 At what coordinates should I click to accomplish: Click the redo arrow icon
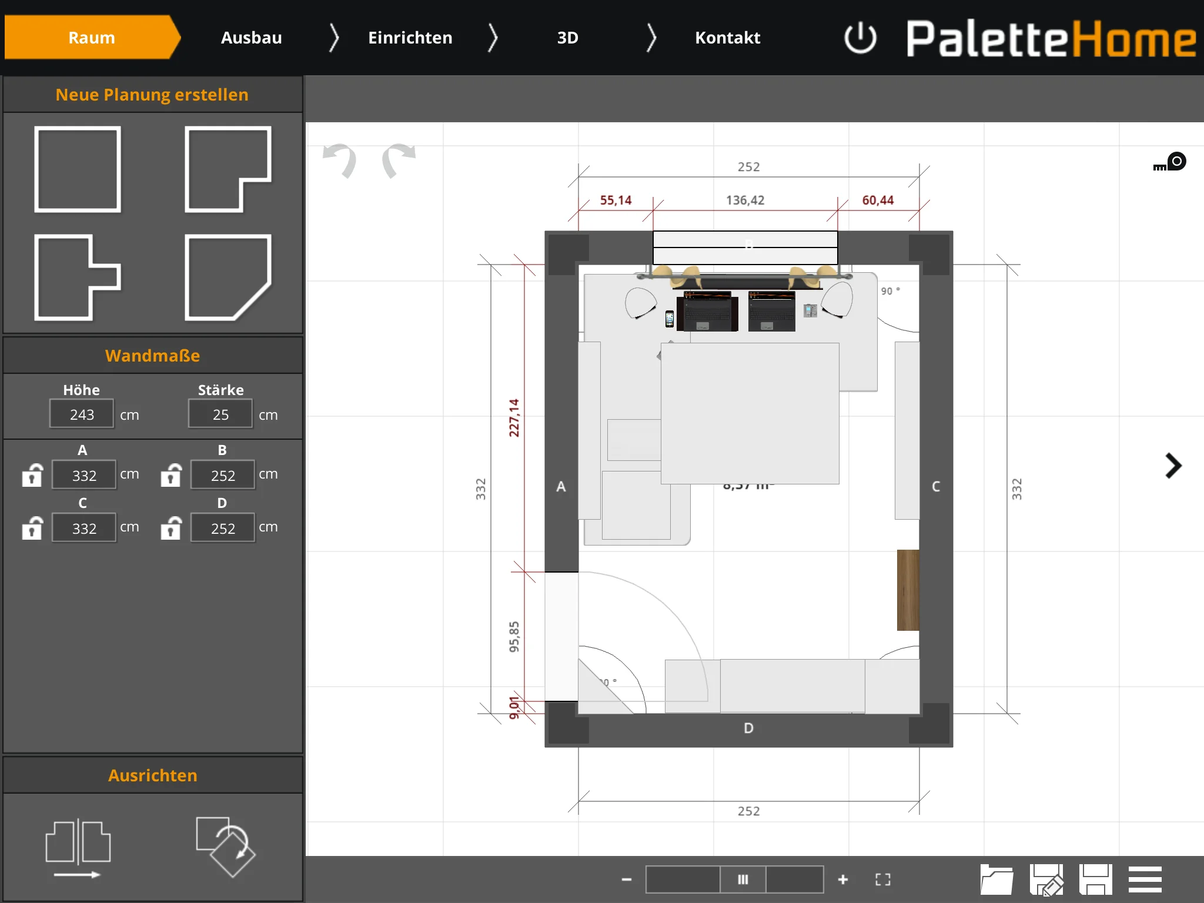tap(399, 160)
